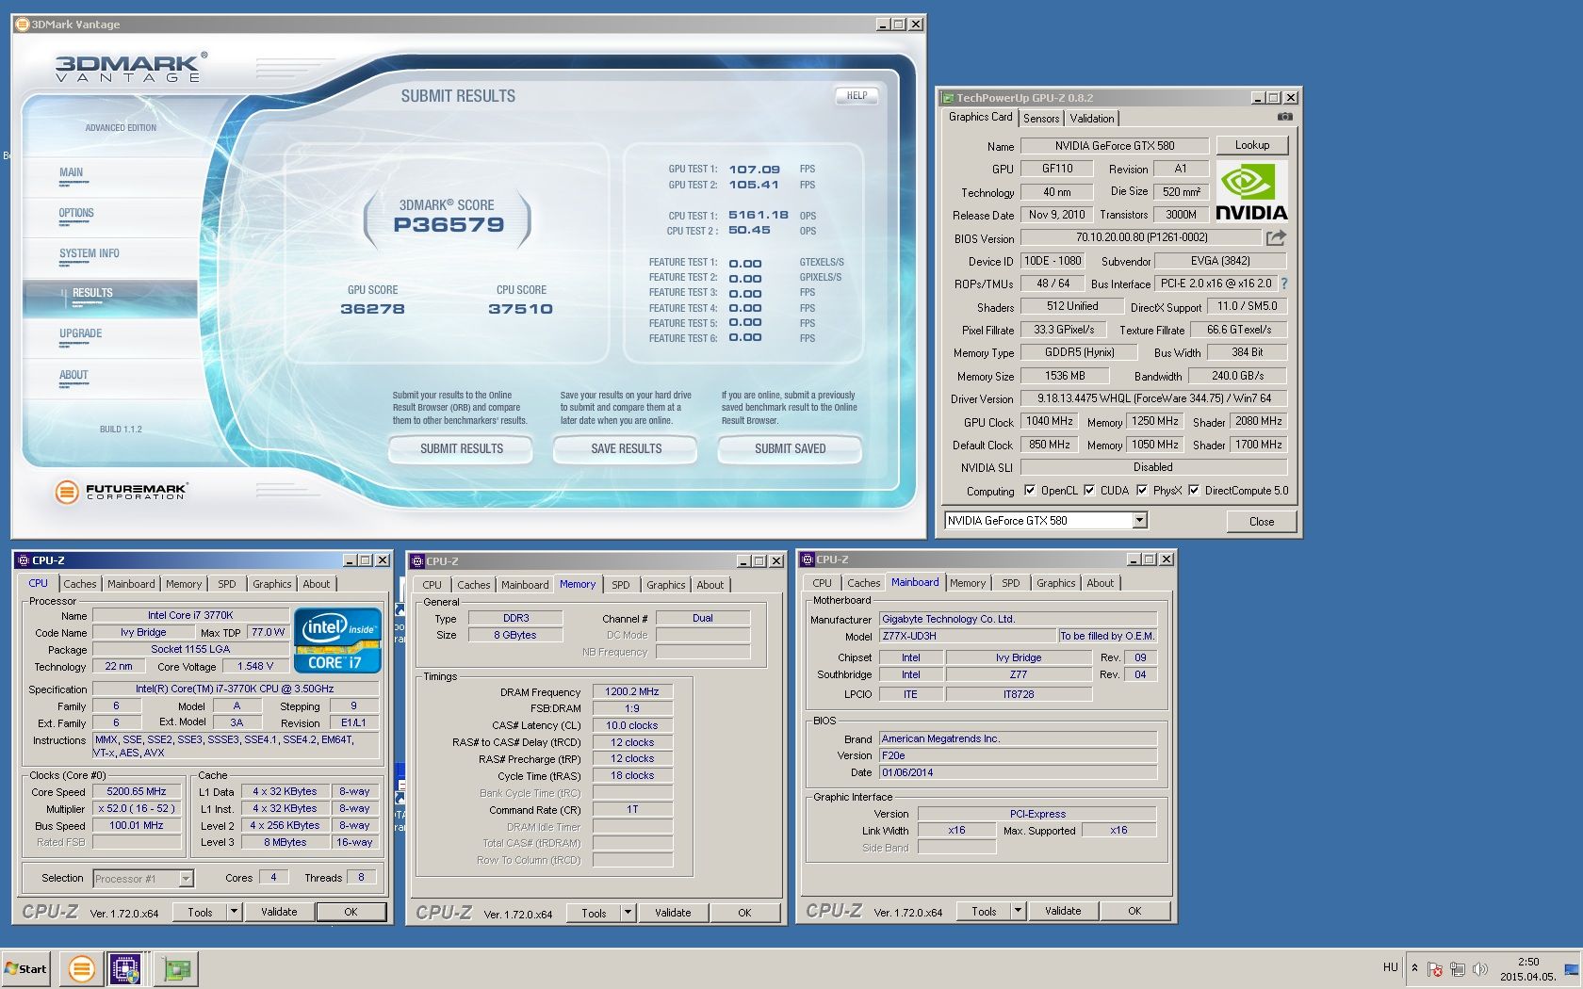Click the Help button in 3DMark Vantage
This screenshot has width=1583, height=989.
[857, 95]
